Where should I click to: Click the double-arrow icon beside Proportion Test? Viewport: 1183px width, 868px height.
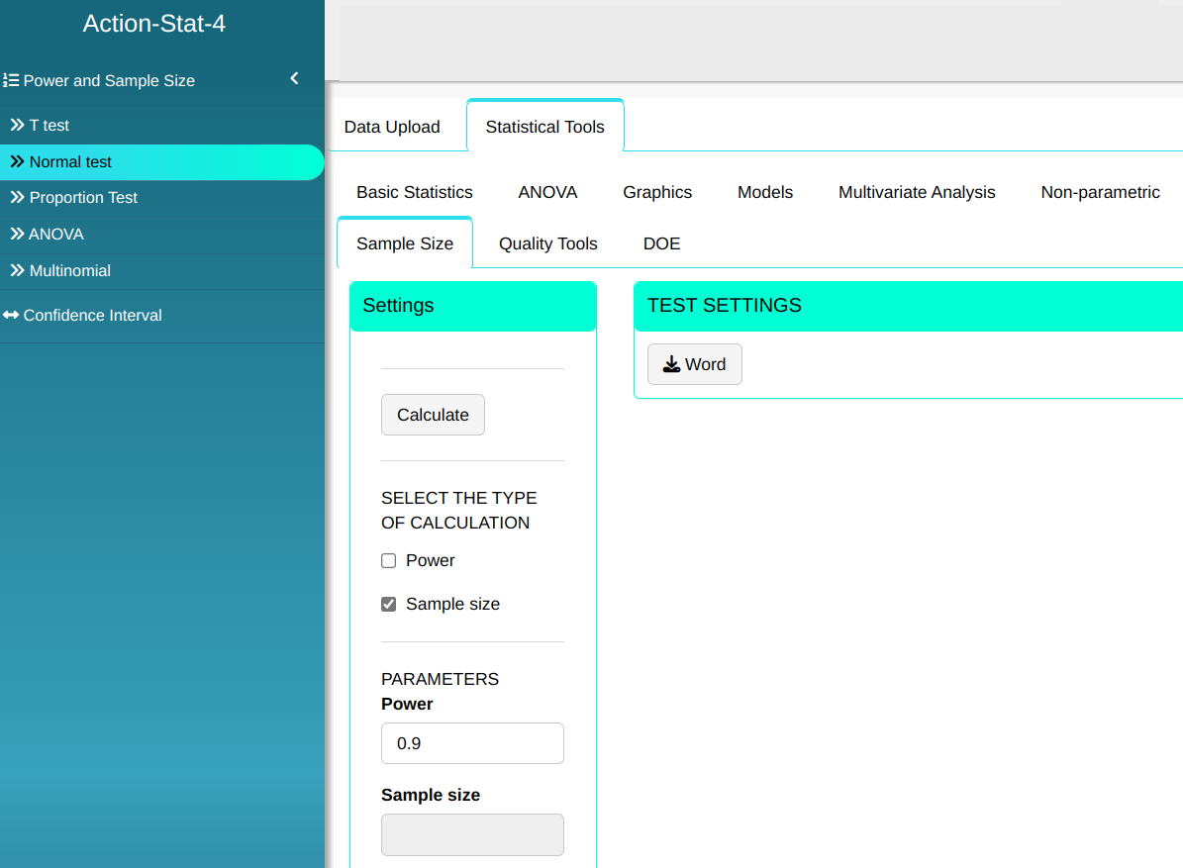coord(17,198)
